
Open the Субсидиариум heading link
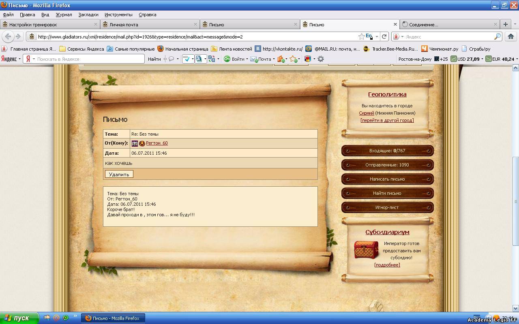click(x=387, y=232)
